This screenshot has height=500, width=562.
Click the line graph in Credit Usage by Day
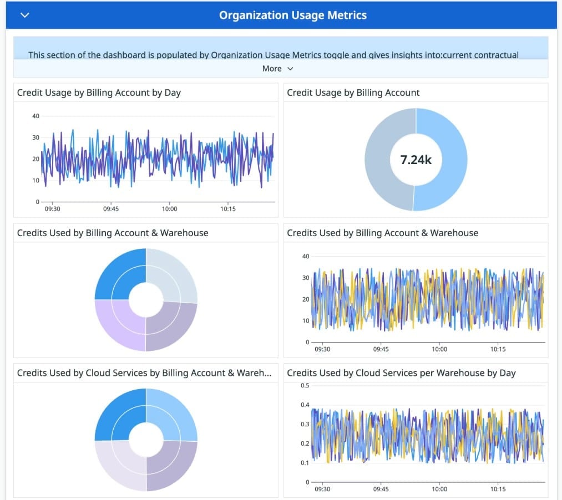point(158,159)
